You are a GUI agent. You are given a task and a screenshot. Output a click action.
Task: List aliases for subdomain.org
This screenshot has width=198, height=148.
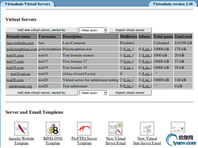147,86
